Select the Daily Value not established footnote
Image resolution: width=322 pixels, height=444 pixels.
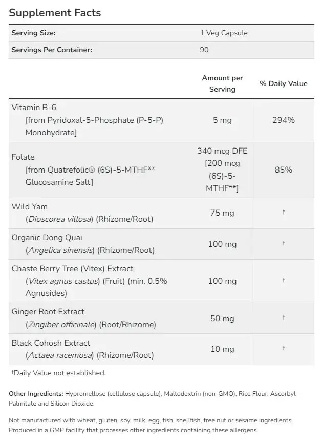point(58,373)
